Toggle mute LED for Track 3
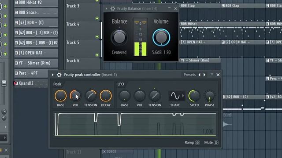The image size is (282, 158). (x=97, y=18)
